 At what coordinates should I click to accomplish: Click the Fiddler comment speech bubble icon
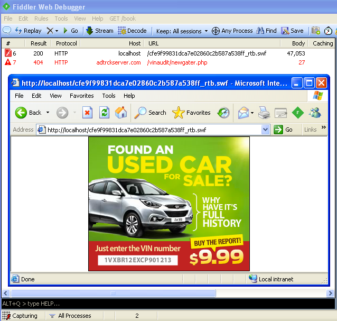(x=7, y=31)
